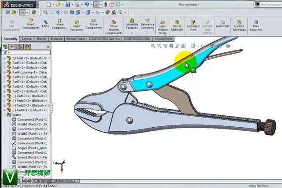Screen dimensions: 282x188
Task: Click Reference Geometry tool
Action: (x=148, y=24)
